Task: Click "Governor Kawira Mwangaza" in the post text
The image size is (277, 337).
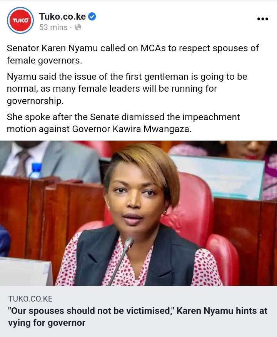Action: [132, 129]
